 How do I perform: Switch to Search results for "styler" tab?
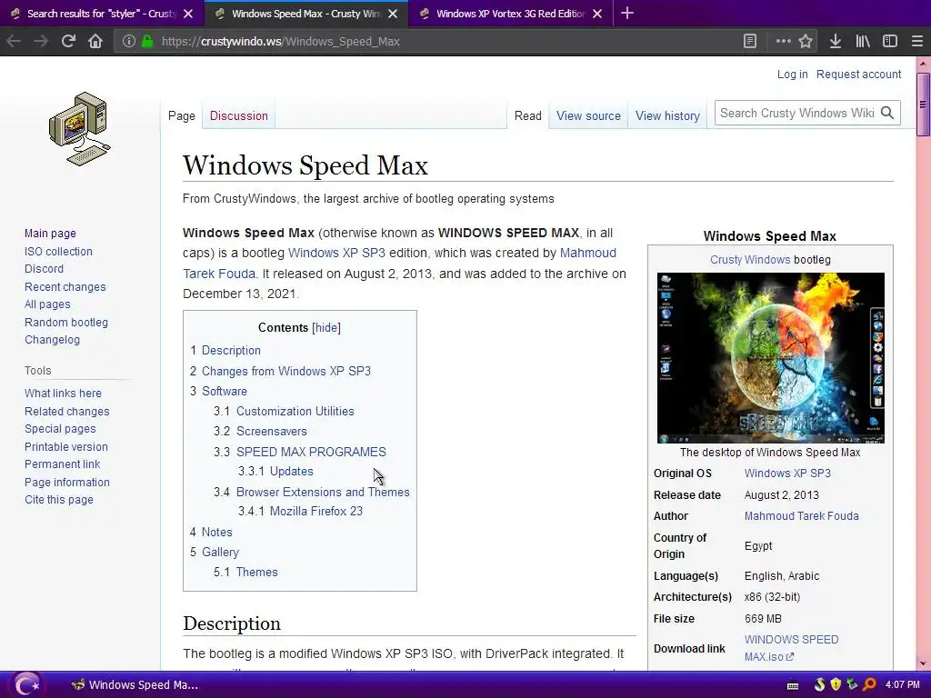pos(102,14)
